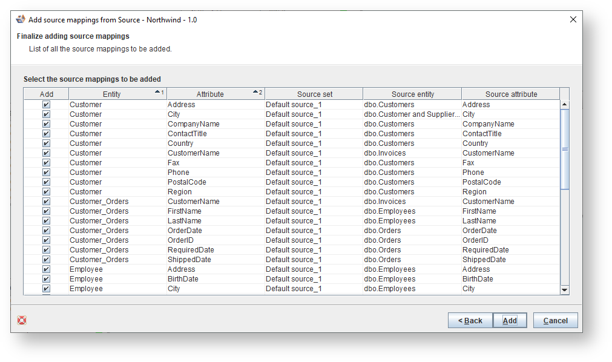This screenshot has height=362, width=612.
Task: Click the Source entity column header
Action: coord(412,93)
